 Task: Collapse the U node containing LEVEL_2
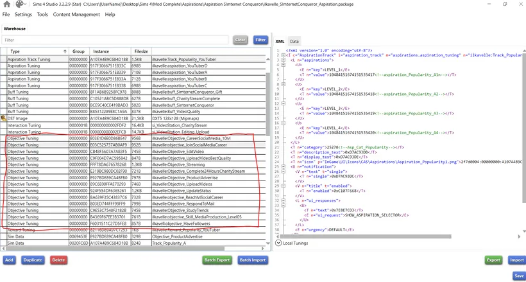click(284, 84)
